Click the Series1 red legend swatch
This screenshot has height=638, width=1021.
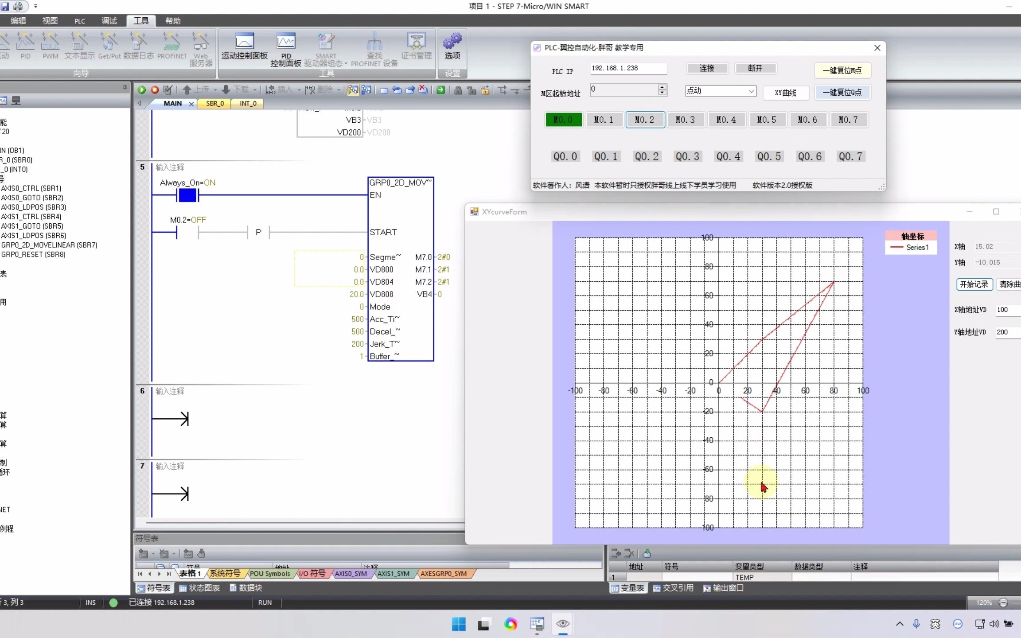pyautogui.click(x=896, y=247)
